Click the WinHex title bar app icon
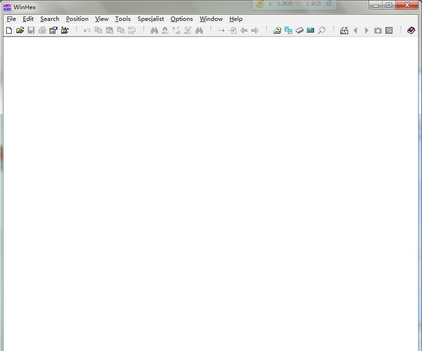The image size is (422, 351). [x=7, y=7]
